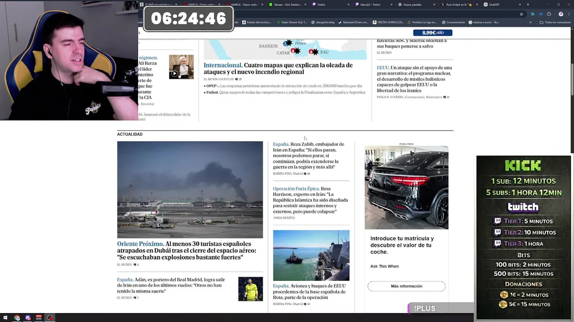
Task: Open the Estado del servicio bookmark
Action: click(x=257, y=22)
